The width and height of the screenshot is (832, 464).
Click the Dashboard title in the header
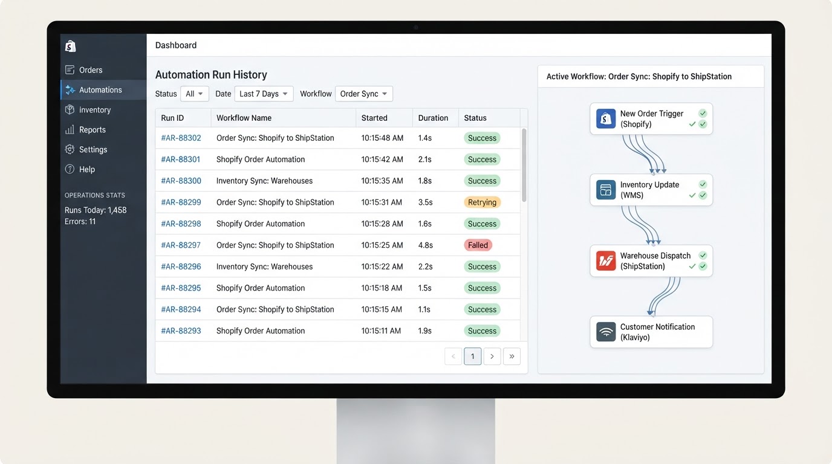(176, 45)
